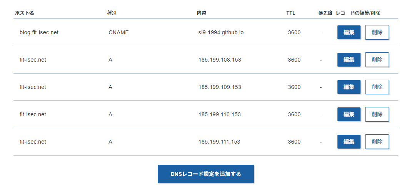Select the blog.fit-isec.net hostname text

tap(39, 32)
